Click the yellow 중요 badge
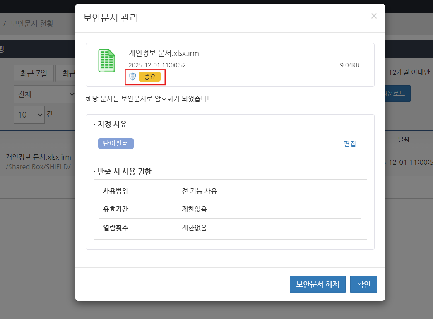Viewport: 433px width, 319px height. coord(149,77)
